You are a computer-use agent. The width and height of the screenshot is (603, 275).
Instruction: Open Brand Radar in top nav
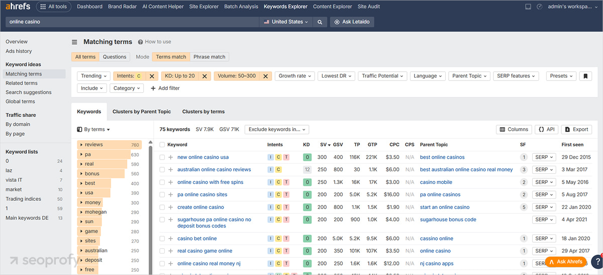(x=122, y=7)
